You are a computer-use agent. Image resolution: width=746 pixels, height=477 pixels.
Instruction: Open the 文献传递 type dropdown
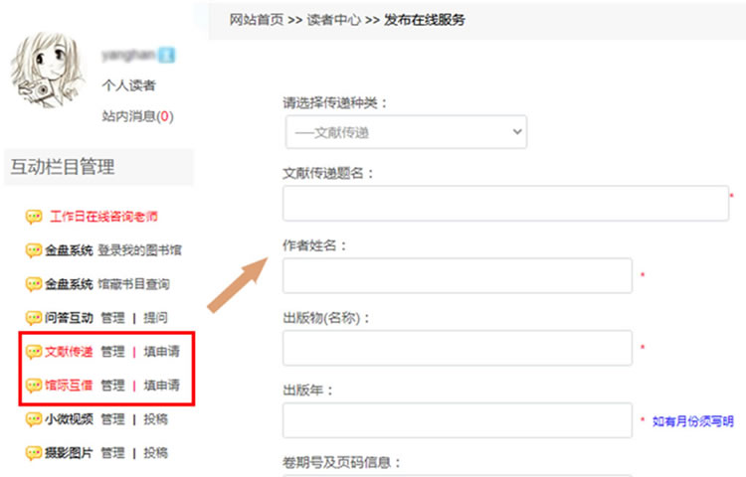pos(405,132)
